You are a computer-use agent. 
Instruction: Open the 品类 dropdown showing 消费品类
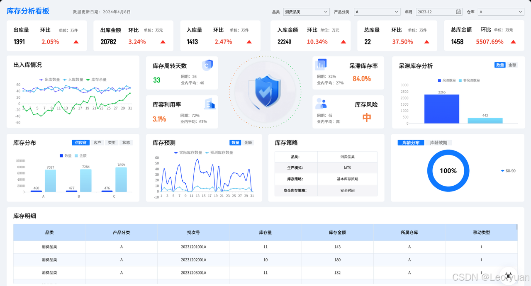tap(306, 12)
